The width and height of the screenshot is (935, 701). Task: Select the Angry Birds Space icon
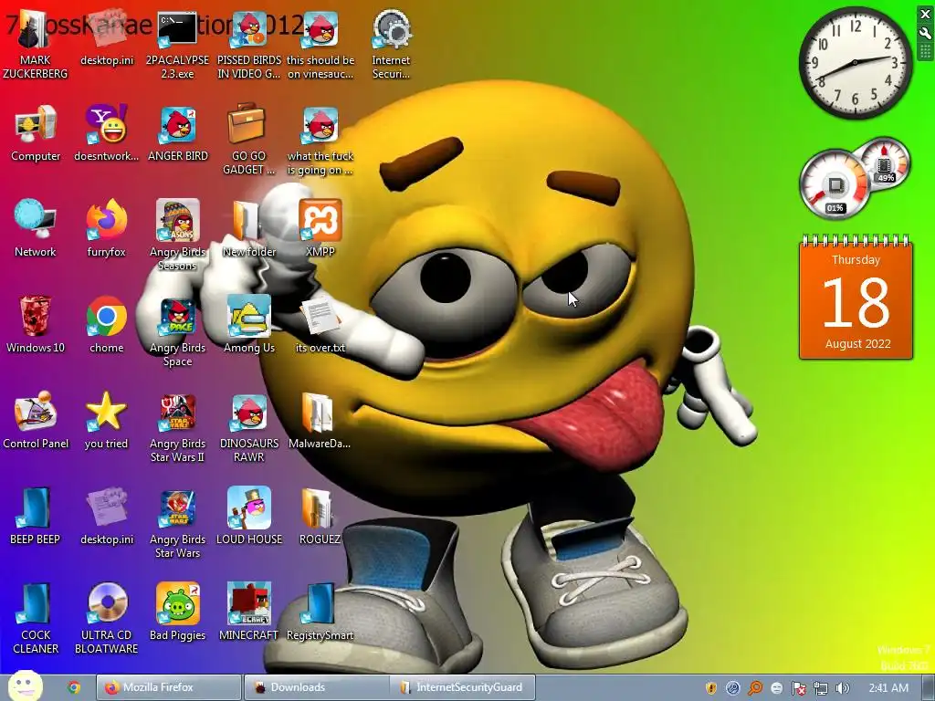pos(177,331)
